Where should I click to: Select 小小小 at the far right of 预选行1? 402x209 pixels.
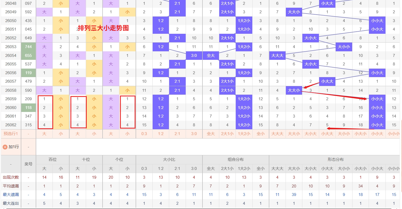coord(393,134)
